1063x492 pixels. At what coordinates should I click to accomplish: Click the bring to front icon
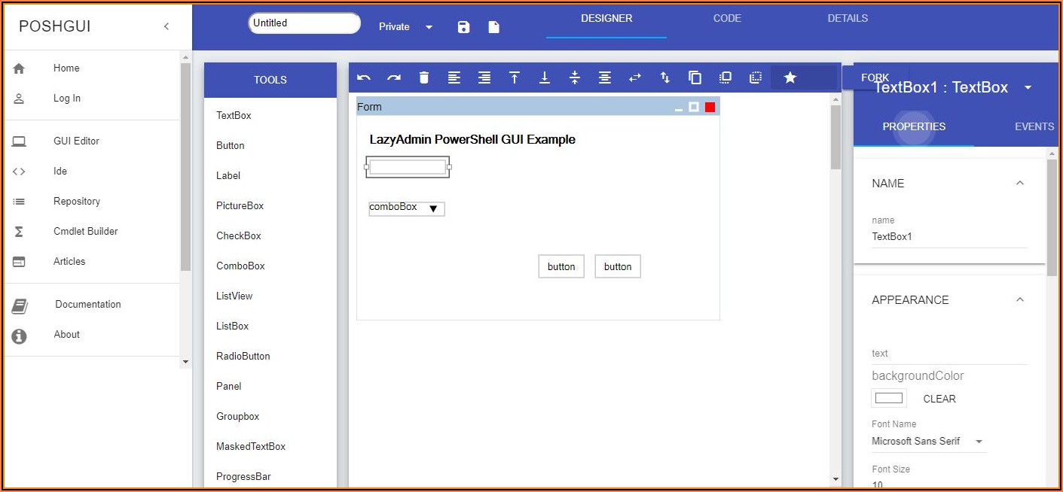725,77
